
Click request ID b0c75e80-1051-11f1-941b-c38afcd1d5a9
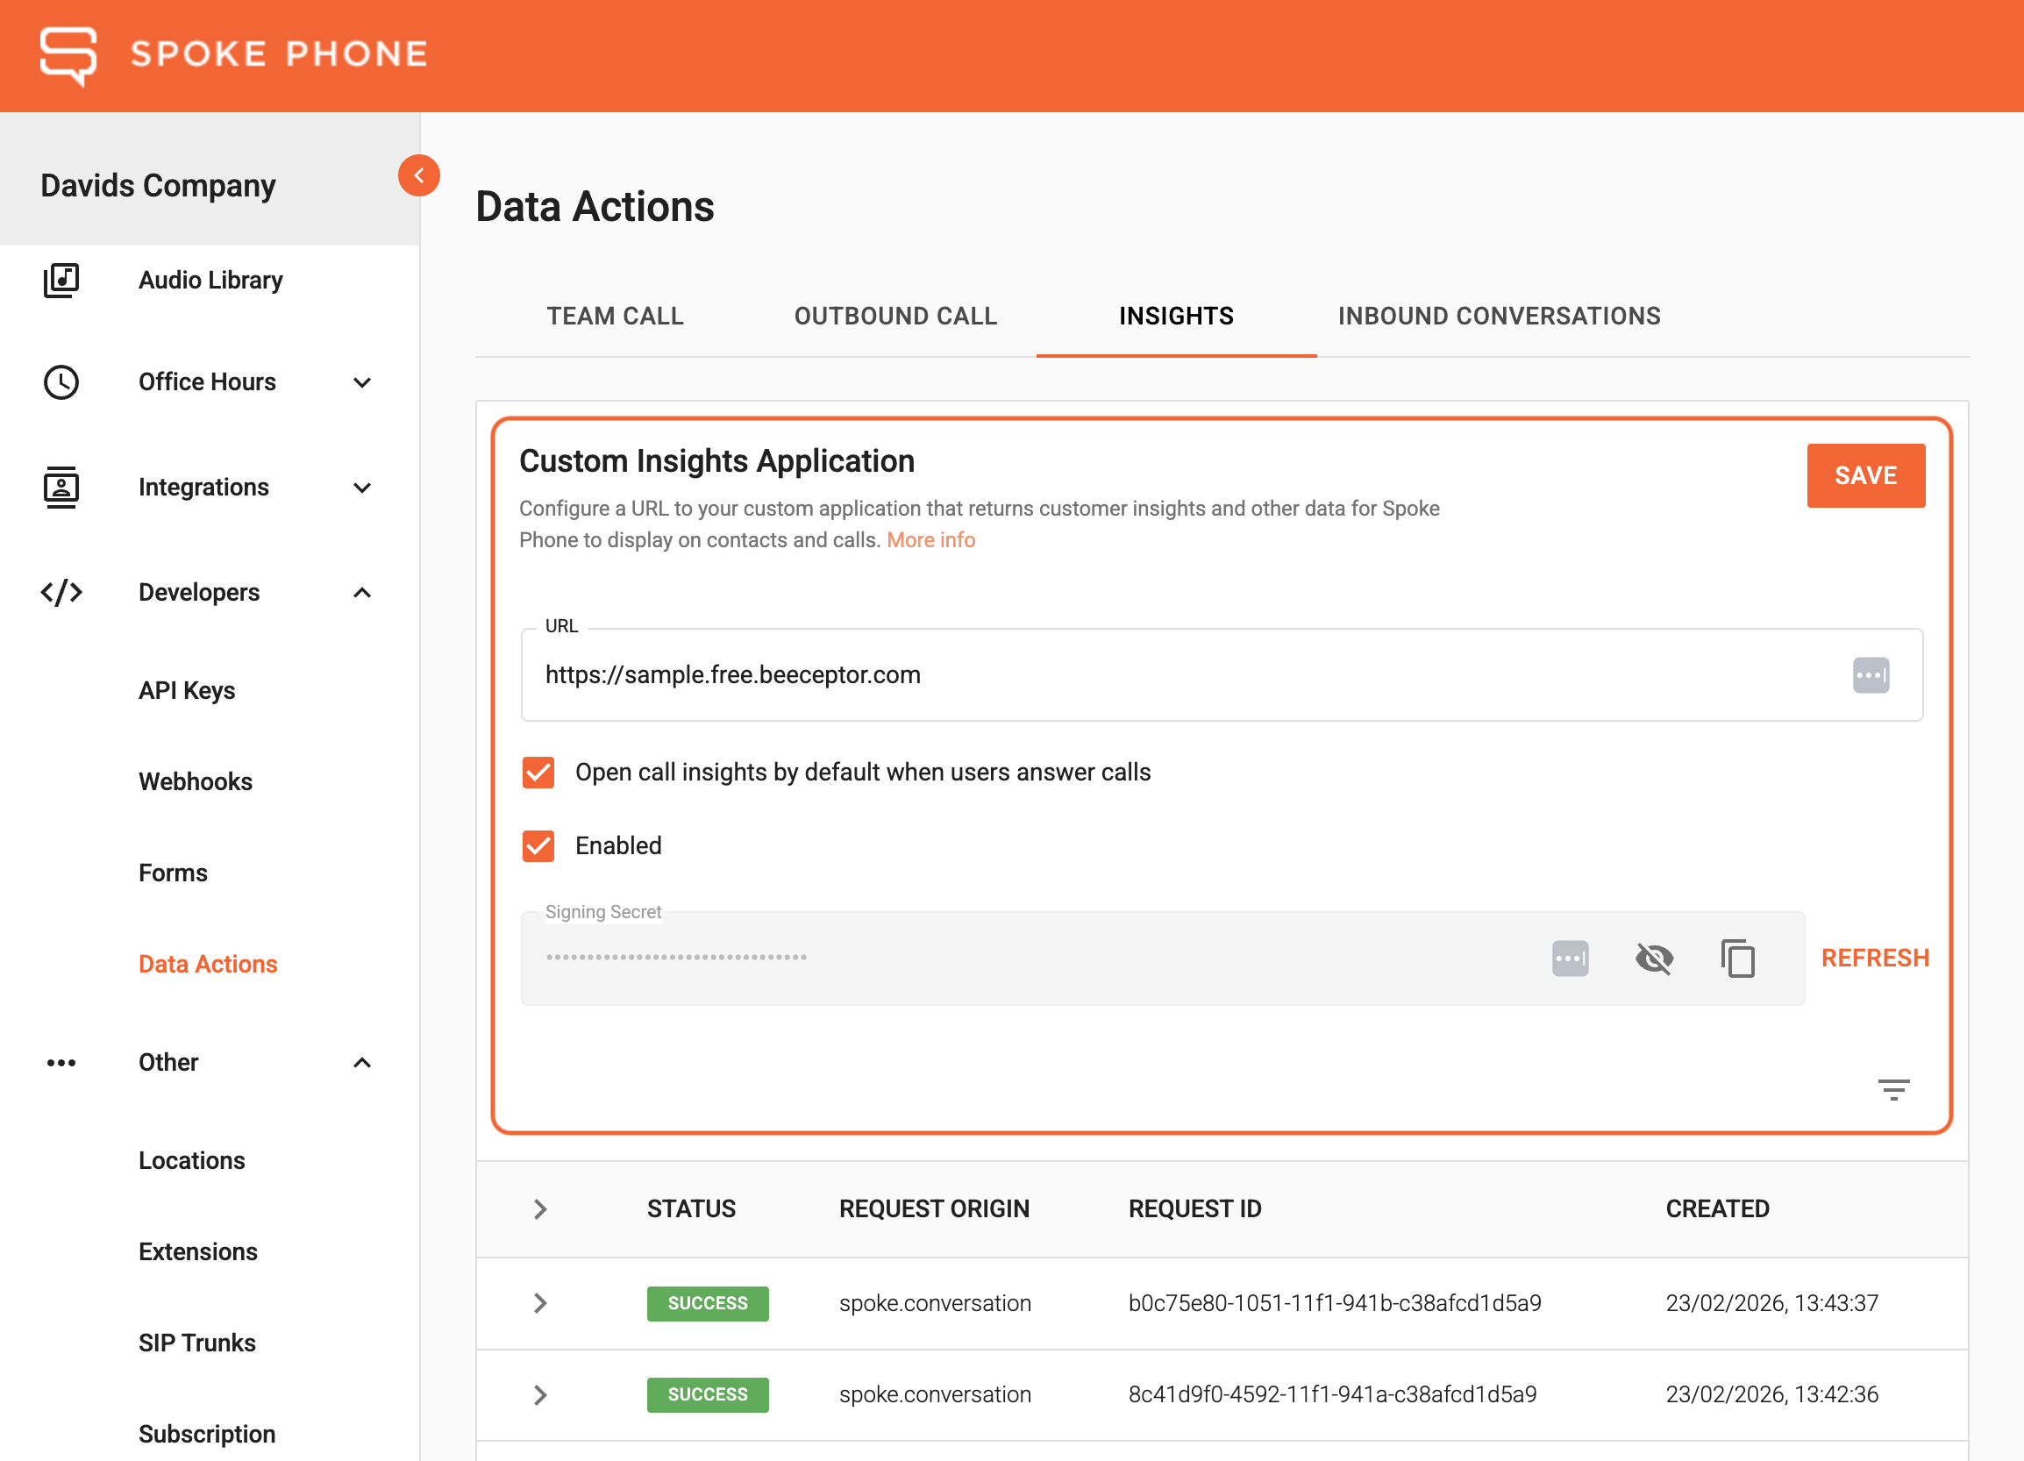point(1334,1303)
